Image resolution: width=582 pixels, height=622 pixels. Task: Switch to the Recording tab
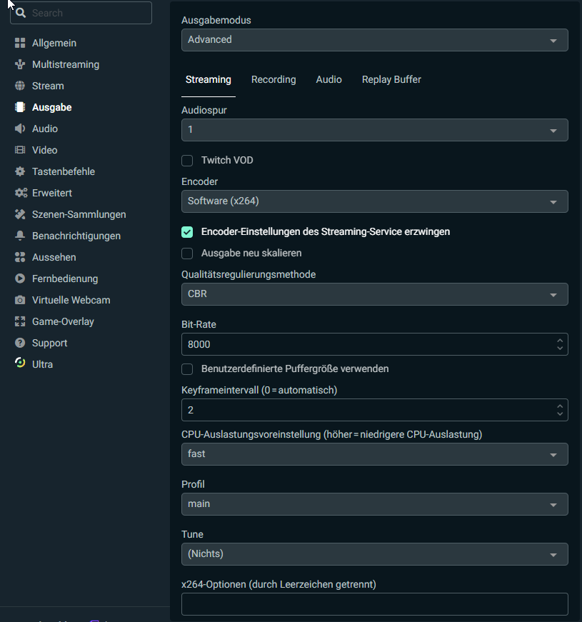click(x=274, y=80)
